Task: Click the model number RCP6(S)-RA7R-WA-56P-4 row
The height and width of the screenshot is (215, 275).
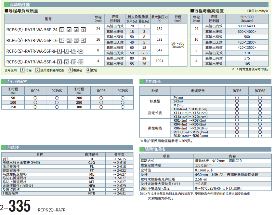Action: coord(45,62)
